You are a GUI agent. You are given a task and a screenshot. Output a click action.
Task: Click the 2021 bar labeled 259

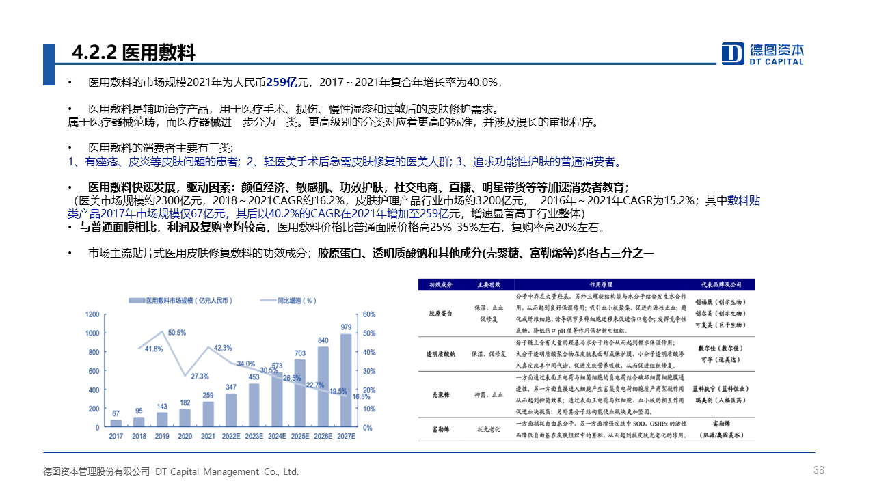coord(208,414)
